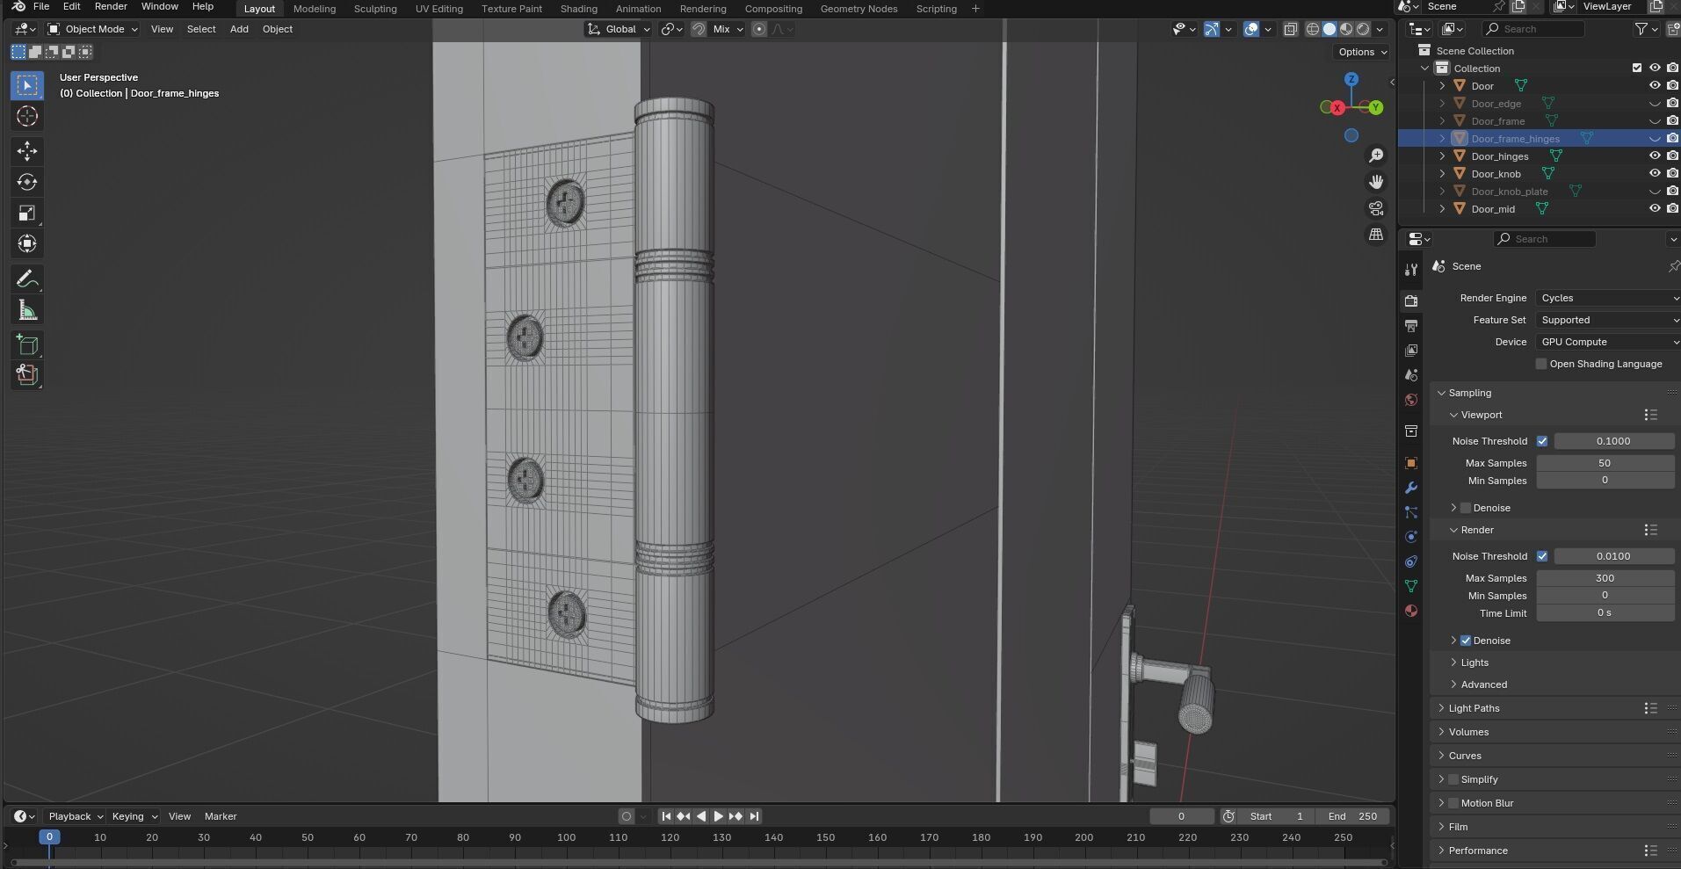Open the World properties tab

tap(1411, 400)
